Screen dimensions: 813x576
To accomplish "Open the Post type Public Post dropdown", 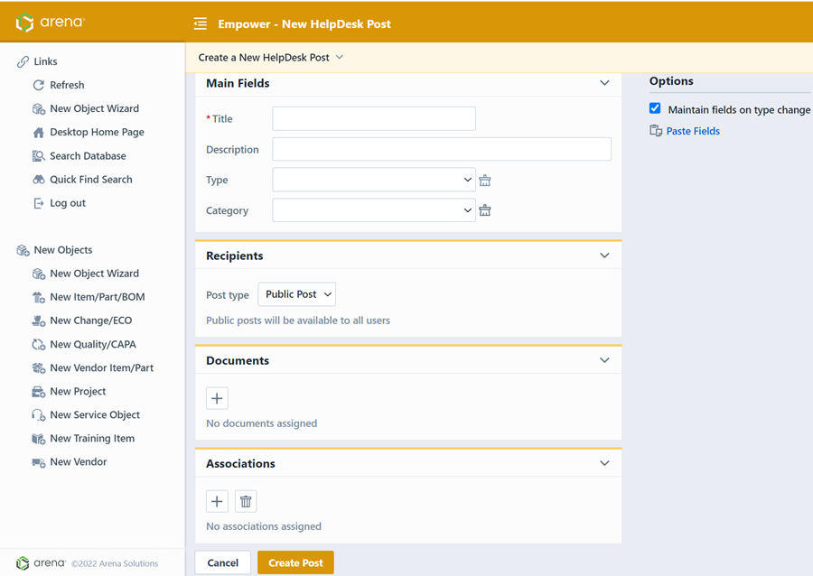I will click(x=297, y=294).
